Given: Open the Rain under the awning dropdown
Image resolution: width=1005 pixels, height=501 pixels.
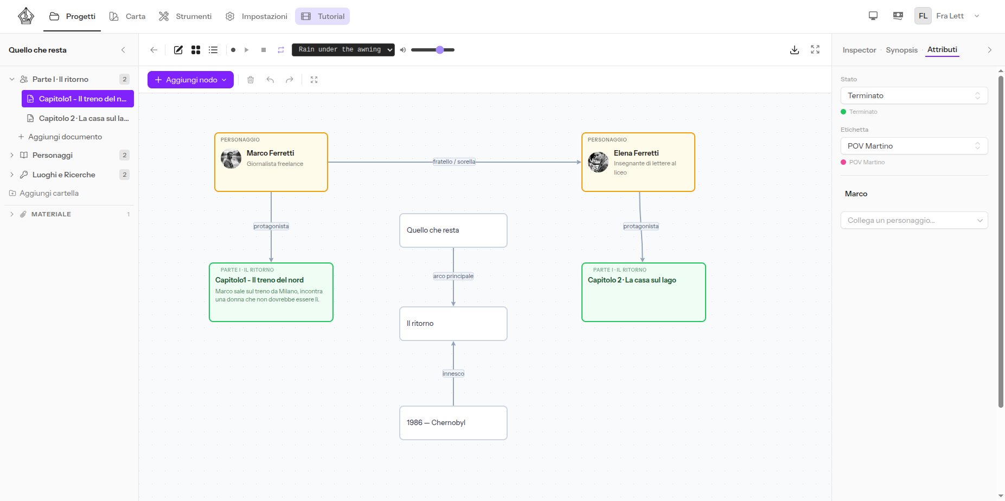Looking at the screenshot, I should click(343, 50).
